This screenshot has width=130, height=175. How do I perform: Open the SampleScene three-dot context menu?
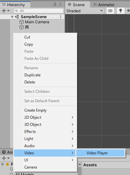61,17
